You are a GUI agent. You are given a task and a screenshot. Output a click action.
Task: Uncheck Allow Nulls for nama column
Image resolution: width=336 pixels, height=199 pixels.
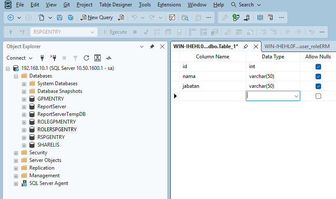(318, 76)
